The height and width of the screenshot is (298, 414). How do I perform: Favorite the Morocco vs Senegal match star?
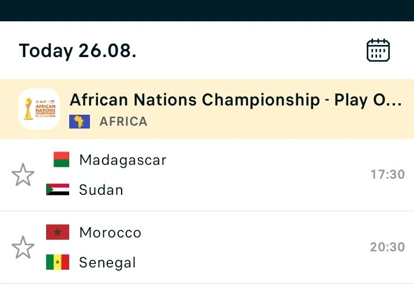23,247
